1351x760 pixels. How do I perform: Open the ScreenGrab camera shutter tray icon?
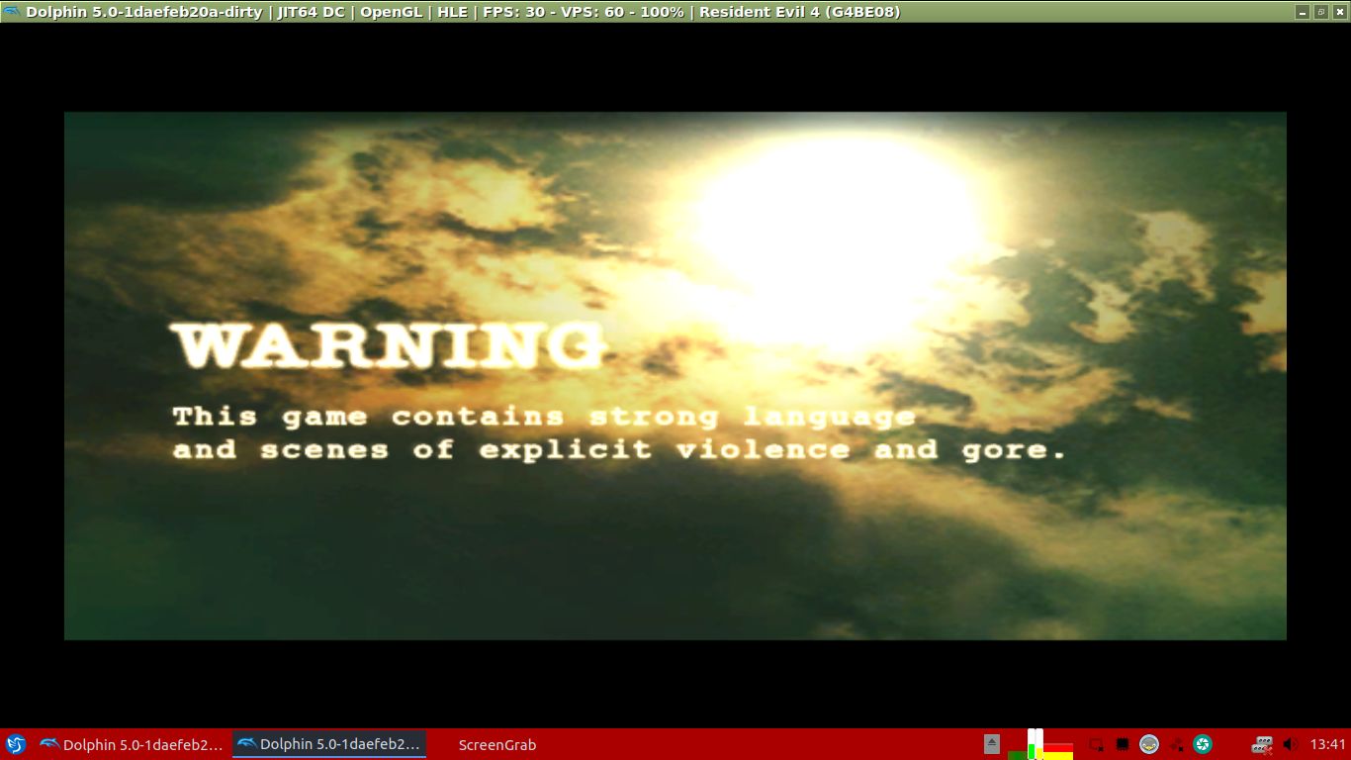click(x=1203, y=744)
